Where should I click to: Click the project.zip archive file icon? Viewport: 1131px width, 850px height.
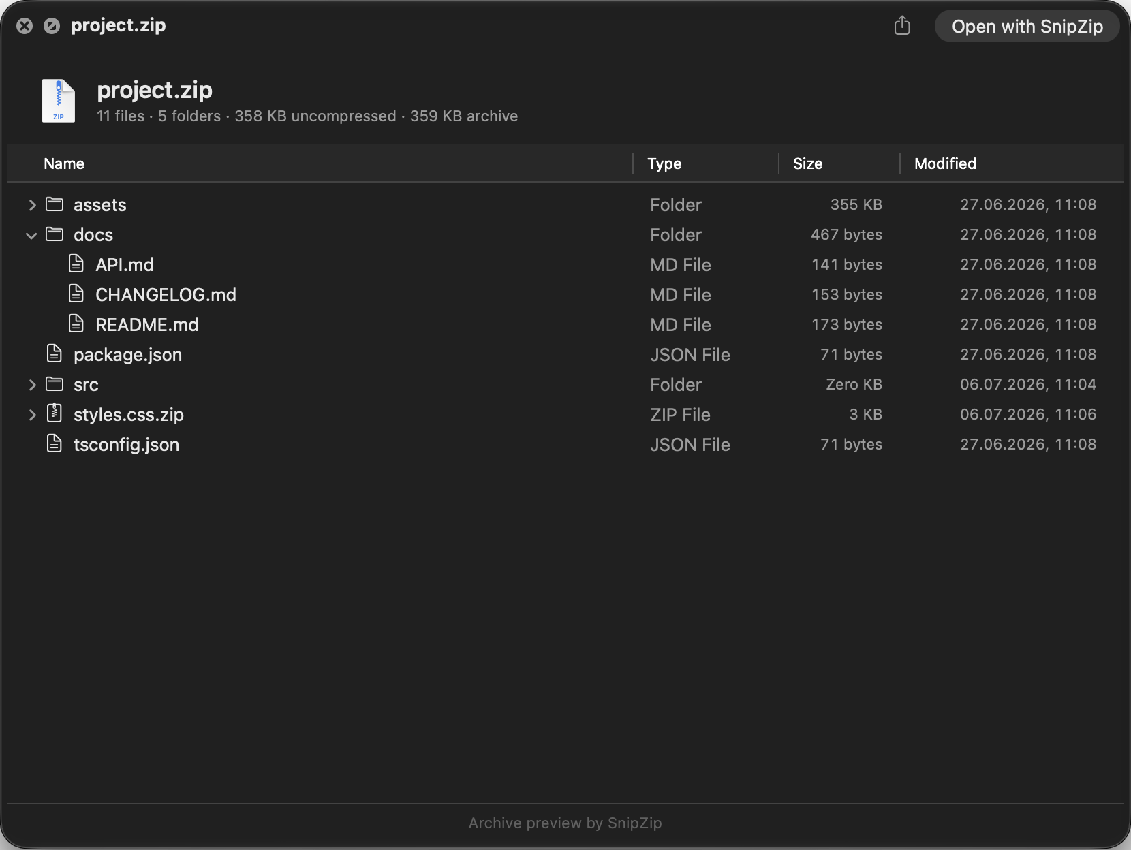pyautogui.click(x=59, y=101)
